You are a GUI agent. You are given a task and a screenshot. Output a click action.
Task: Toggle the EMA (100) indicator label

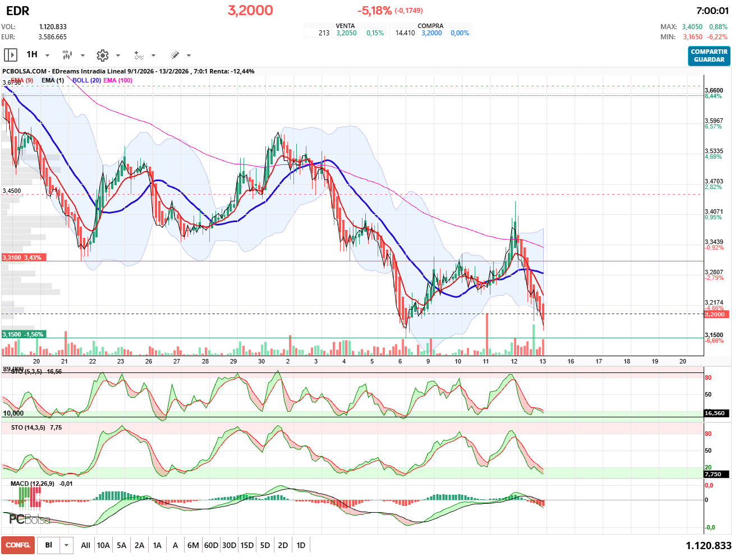[118, 80]
